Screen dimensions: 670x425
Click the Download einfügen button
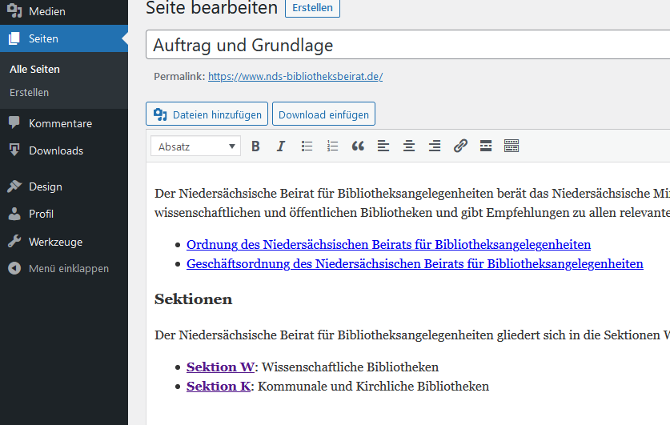point(323,114)
